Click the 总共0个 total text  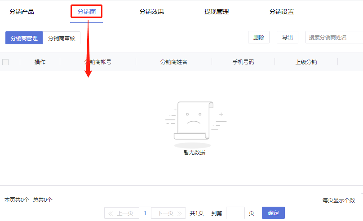click(x=43, y=200)
